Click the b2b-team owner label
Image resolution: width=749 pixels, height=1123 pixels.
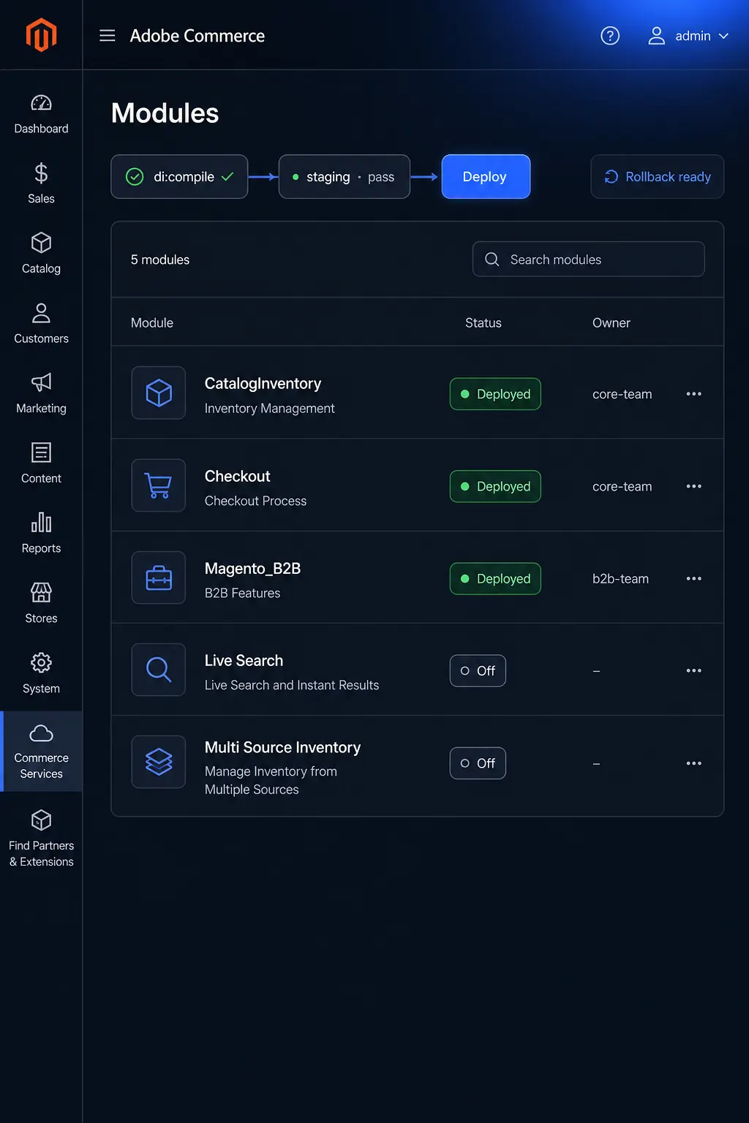[x=620, y=578]
